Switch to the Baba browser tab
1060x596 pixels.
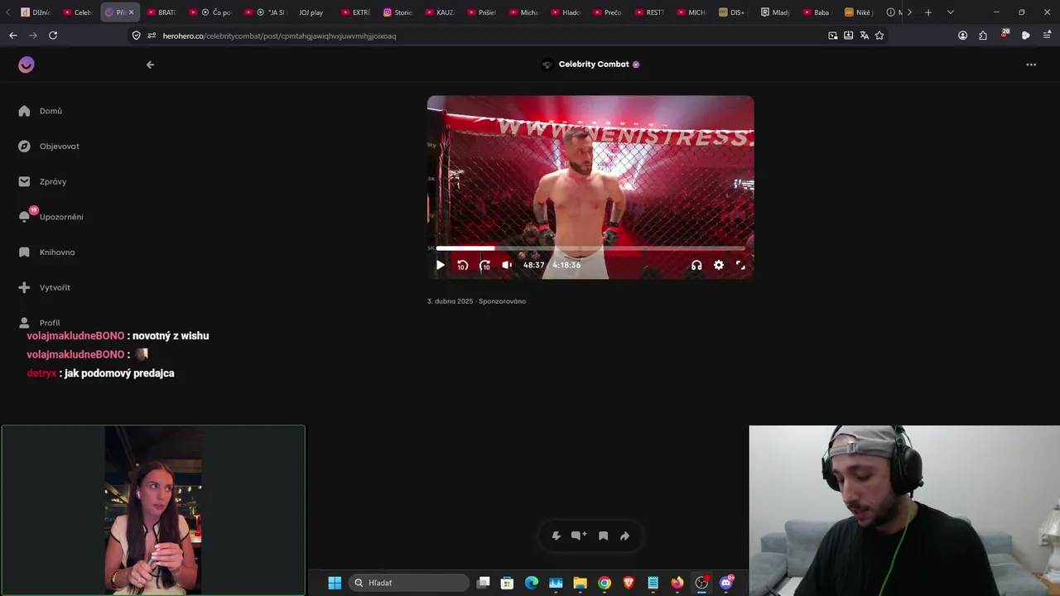click(x=817, y=12)
